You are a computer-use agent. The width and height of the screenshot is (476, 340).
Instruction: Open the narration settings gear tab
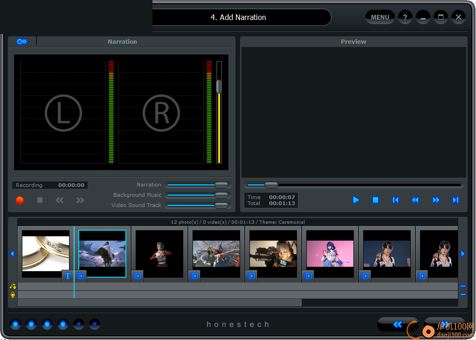22,41
